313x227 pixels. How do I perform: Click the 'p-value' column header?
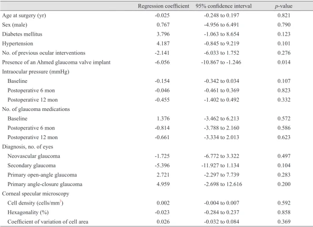click(284, 6)
